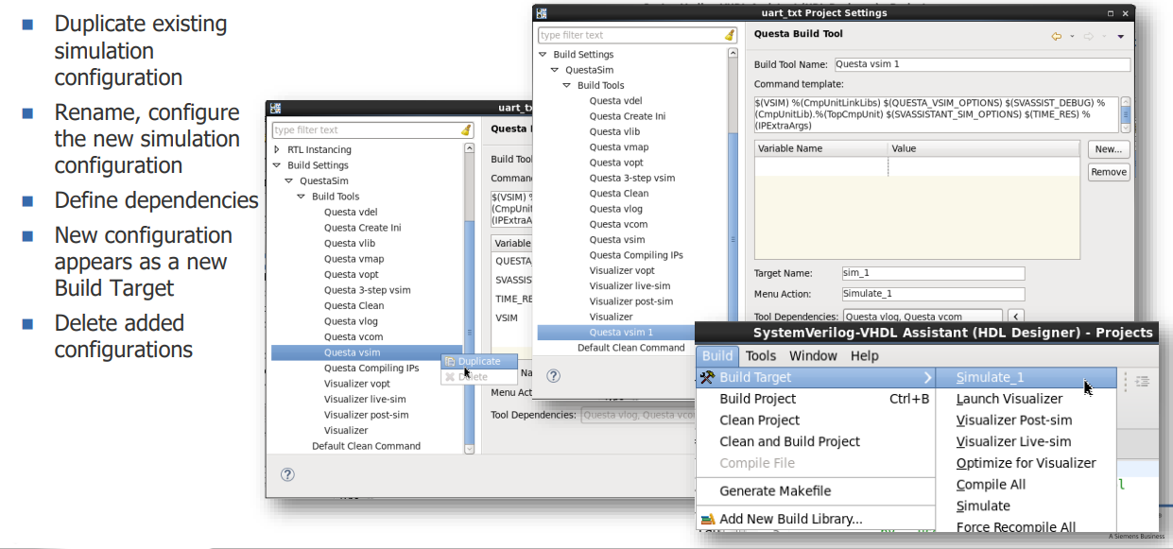The height and width of the screenshot is (549, 1173).
Task: Open the back-history dropdown arrow
Action: (x=1072, y=37)
